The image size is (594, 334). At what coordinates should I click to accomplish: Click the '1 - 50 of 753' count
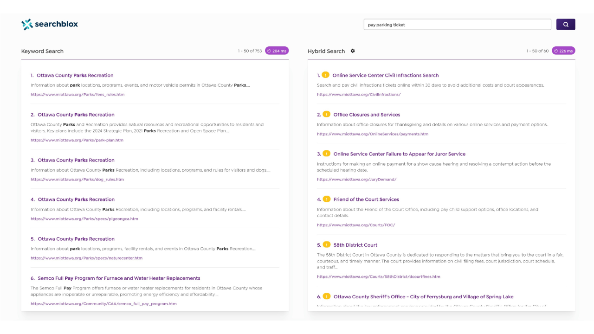(x=250, y=51)
